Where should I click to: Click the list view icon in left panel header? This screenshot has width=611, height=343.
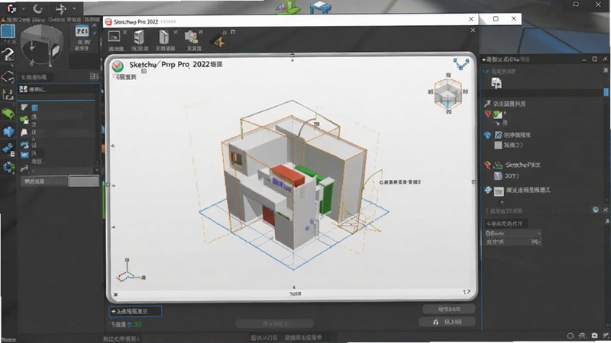(x=93, y=76)
